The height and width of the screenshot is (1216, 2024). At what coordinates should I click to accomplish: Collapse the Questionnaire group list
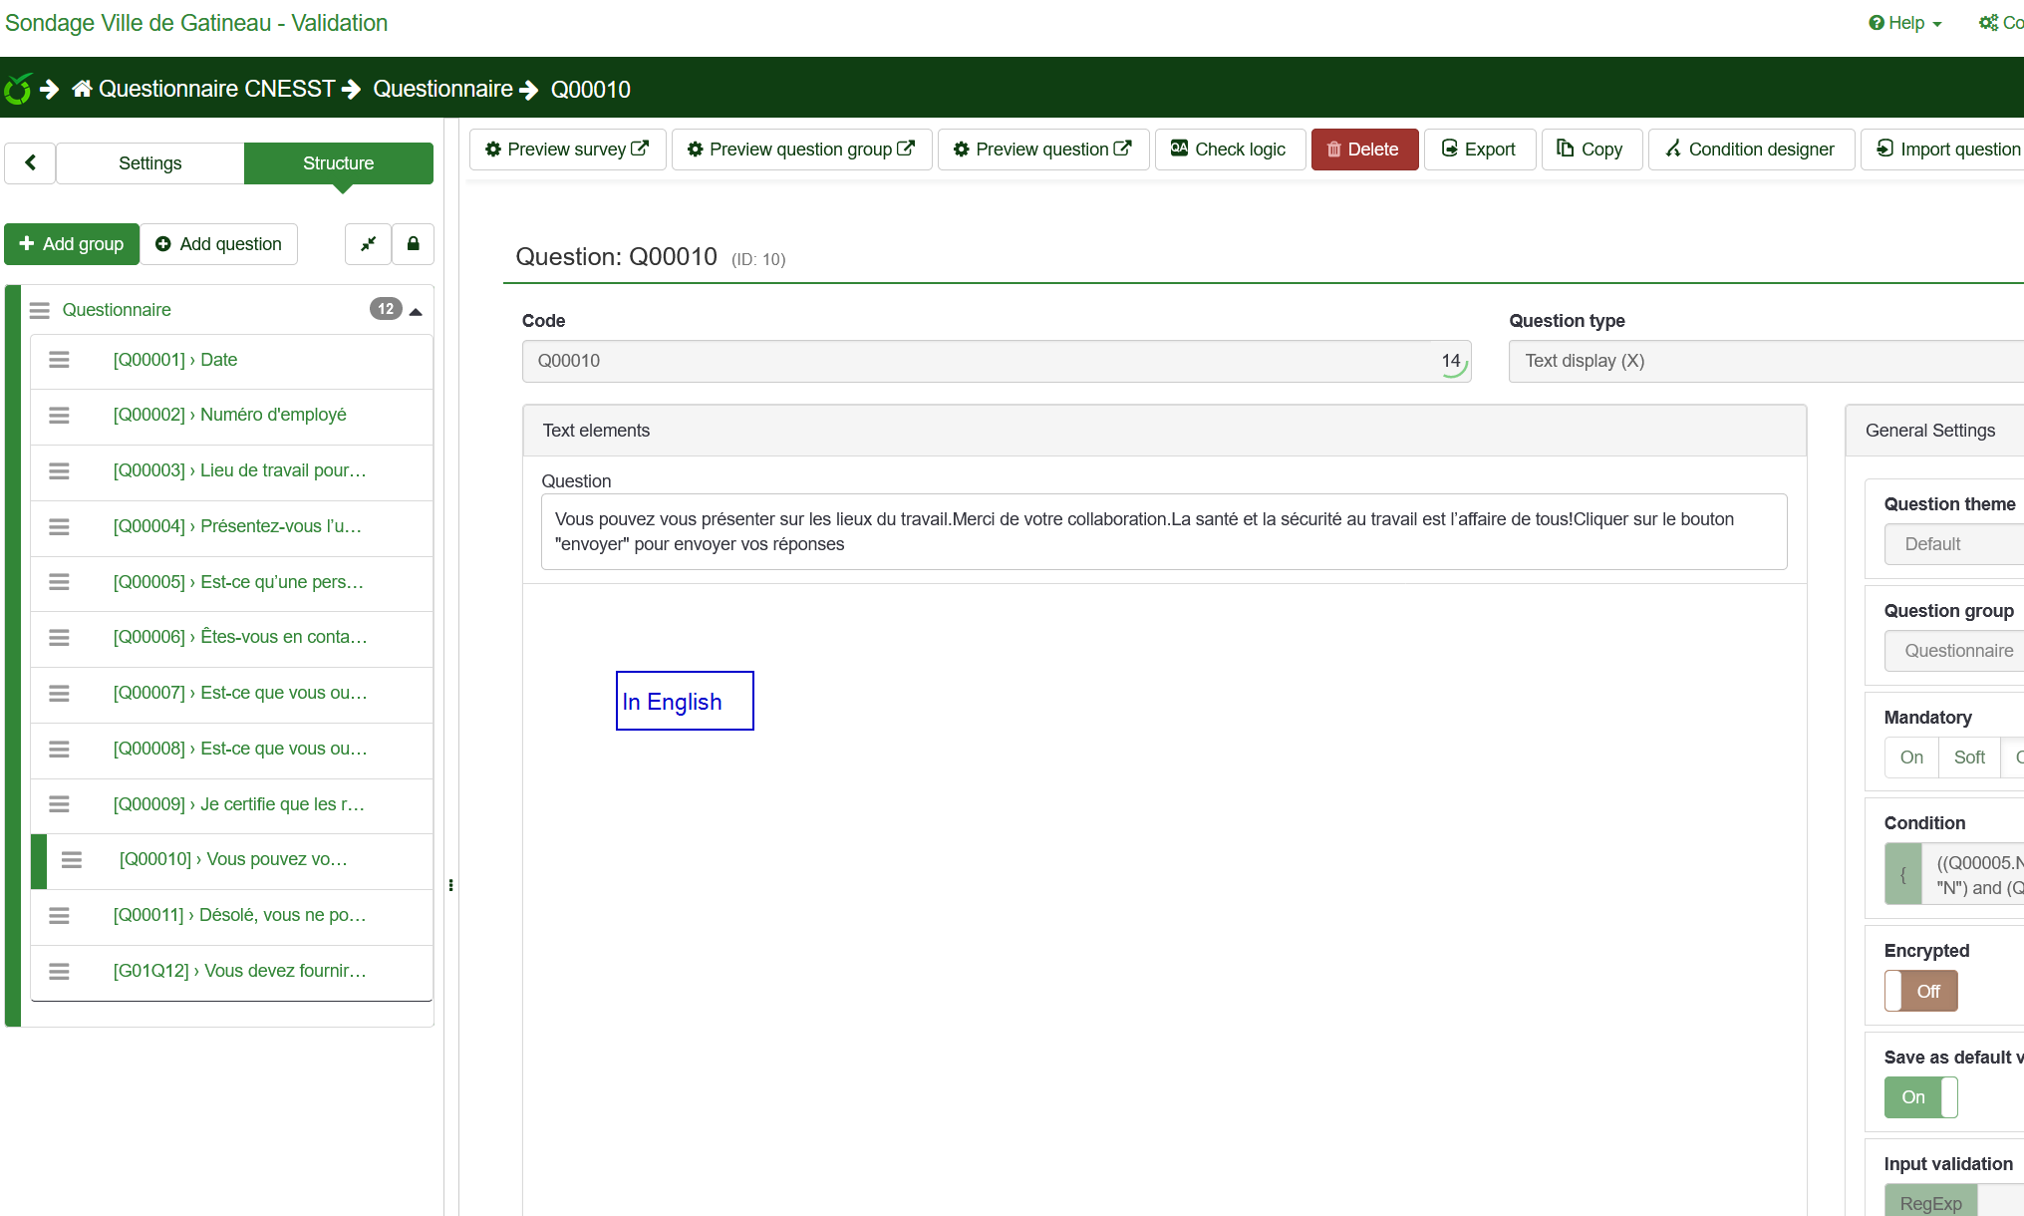pyautogui.click(x=416, y=311)
